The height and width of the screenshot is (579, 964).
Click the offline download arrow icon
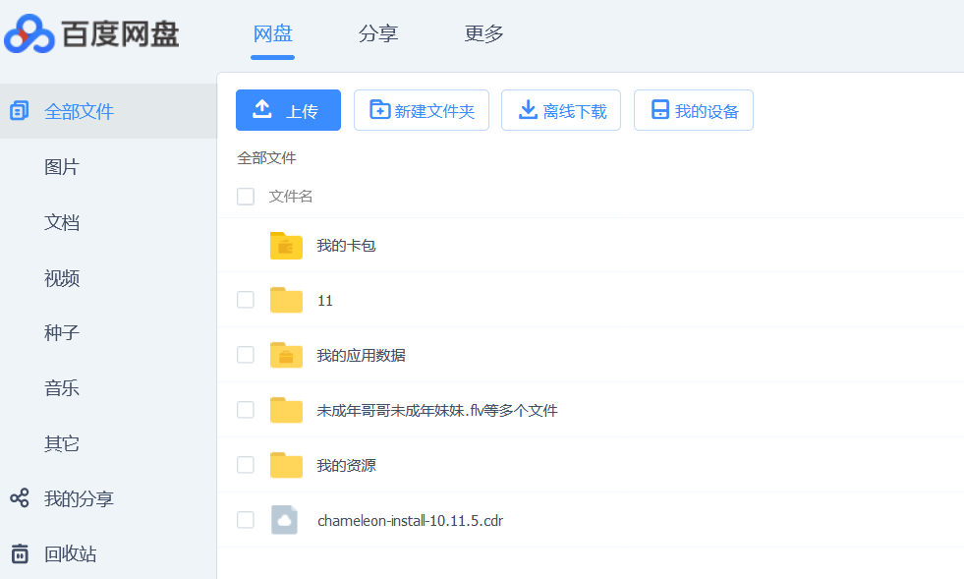pyautogui.click(x=528, y=109)
